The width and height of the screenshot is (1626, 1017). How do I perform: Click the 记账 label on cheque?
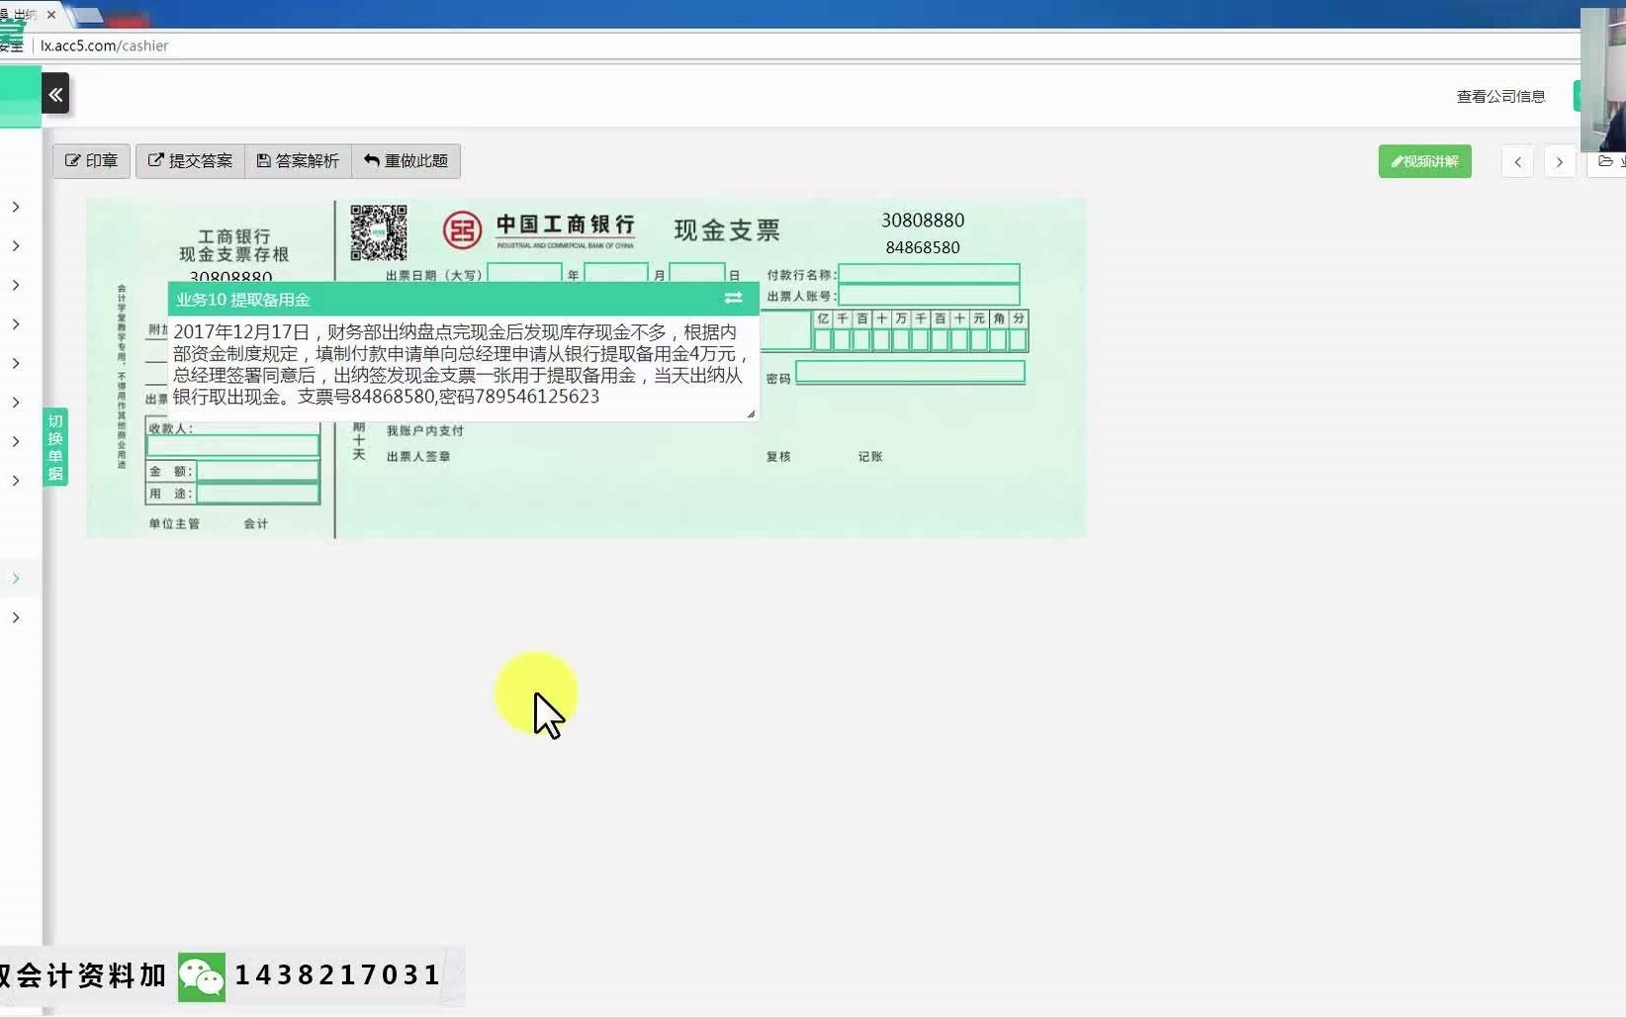(x=870, y=456)
